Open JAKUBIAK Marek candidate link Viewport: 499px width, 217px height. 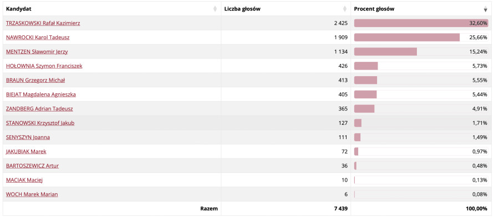click(26, 151)
